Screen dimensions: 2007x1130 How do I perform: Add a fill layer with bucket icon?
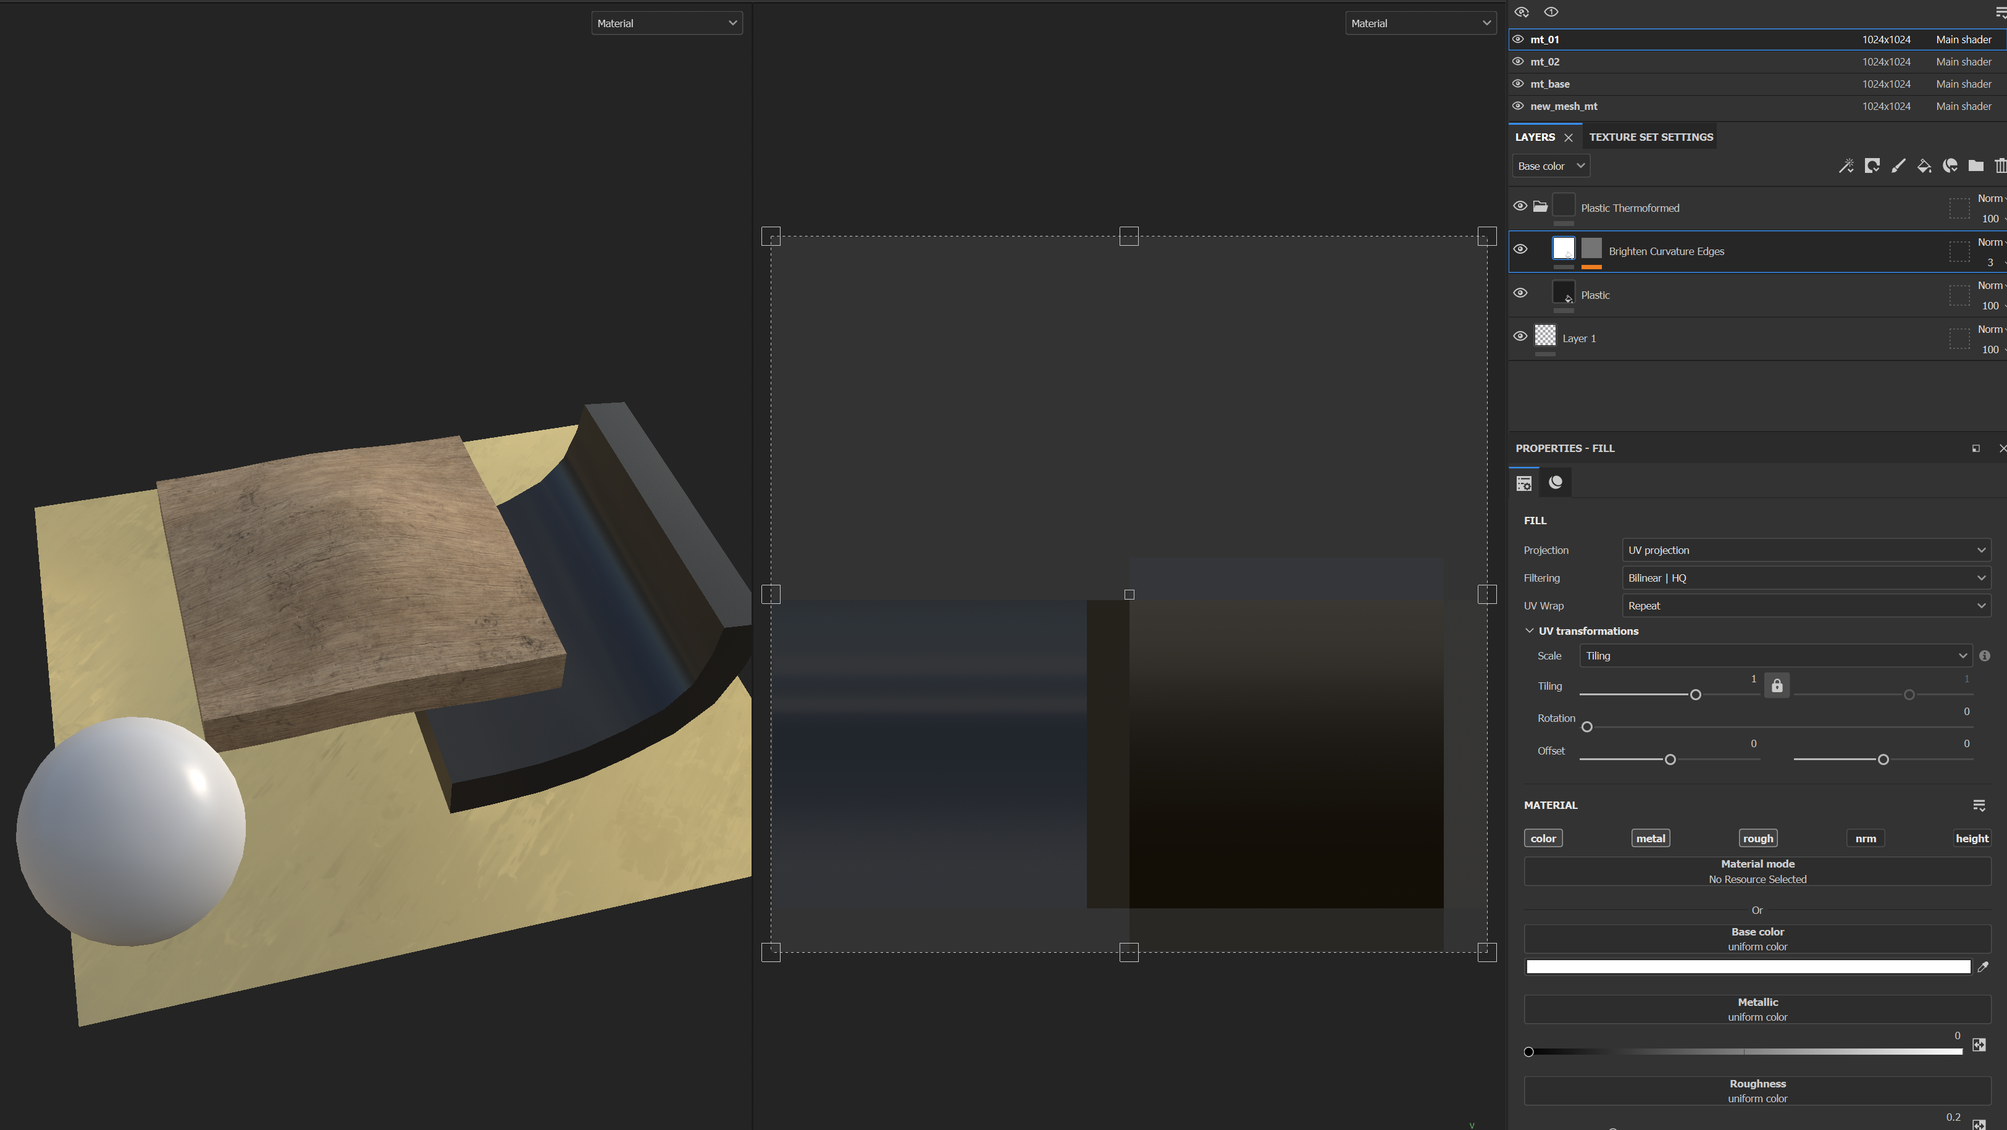(x=1924, y=166)
